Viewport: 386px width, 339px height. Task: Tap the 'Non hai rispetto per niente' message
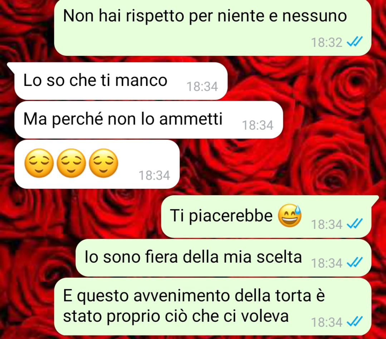213,28
